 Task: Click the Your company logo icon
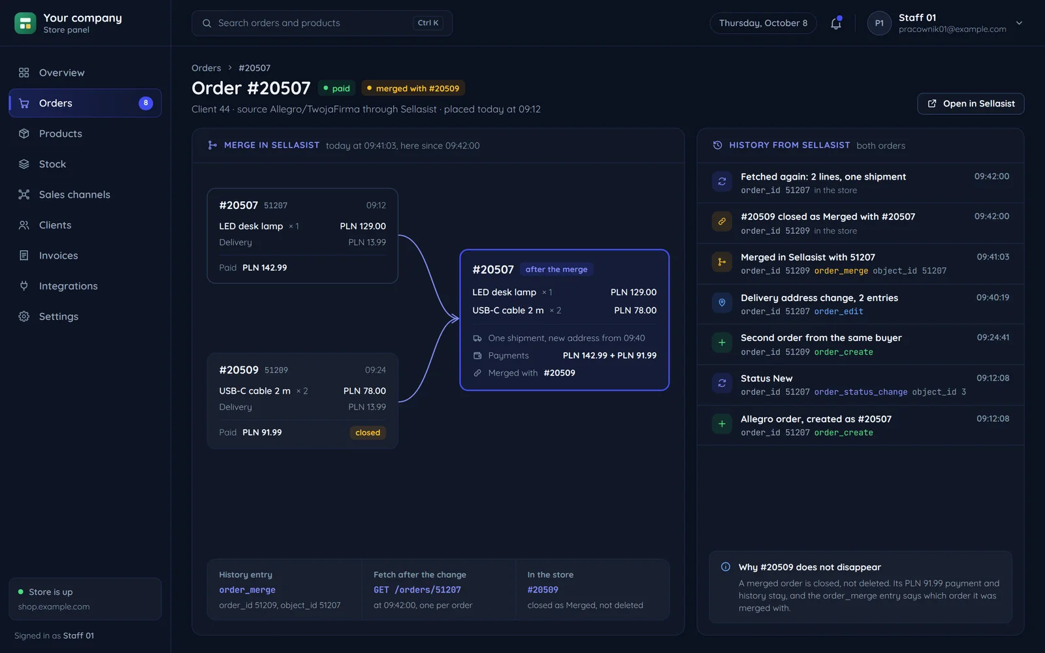[x=25, y=23]
